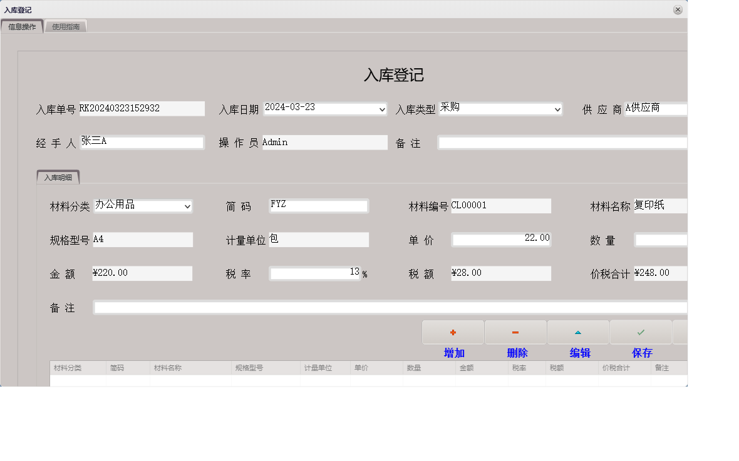Click the 删除 label text

515,352
